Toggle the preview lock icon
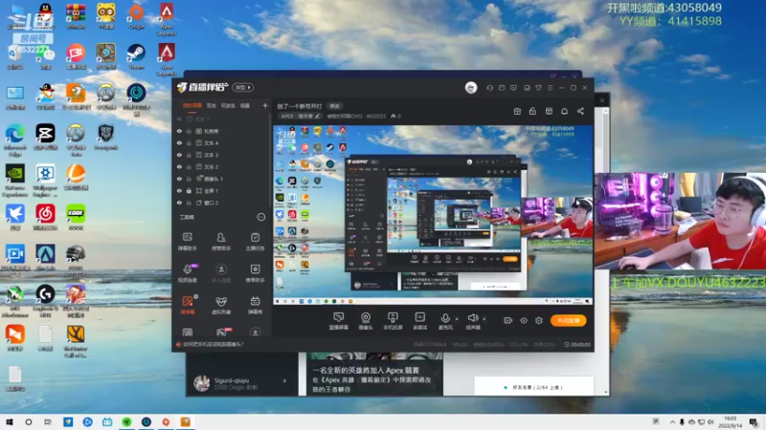The width and height of the screenshot is (766, 430). 532,111
